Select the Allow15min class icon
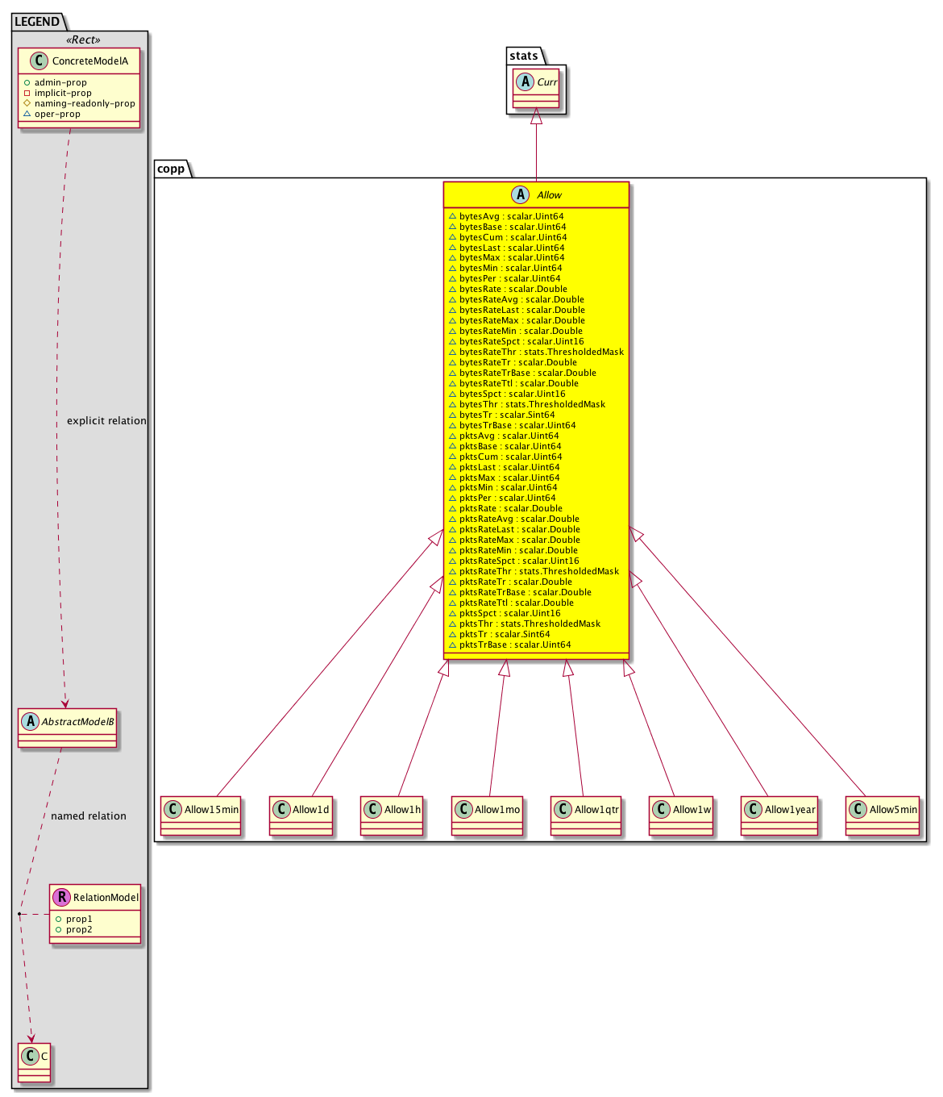This screenshot has height=1097, width=943. tap(172, 809)
